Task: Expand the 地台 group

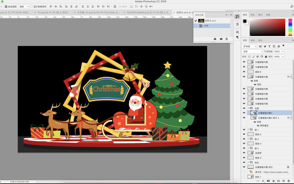Action: 248,162
